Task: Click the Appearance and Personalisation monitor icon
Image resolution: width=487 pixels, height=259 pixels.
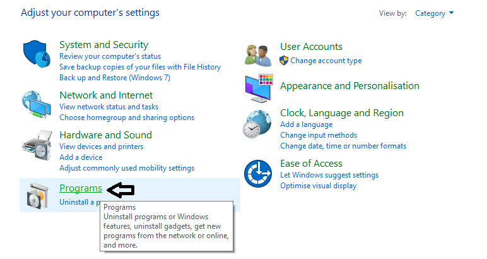Action: 257,87
